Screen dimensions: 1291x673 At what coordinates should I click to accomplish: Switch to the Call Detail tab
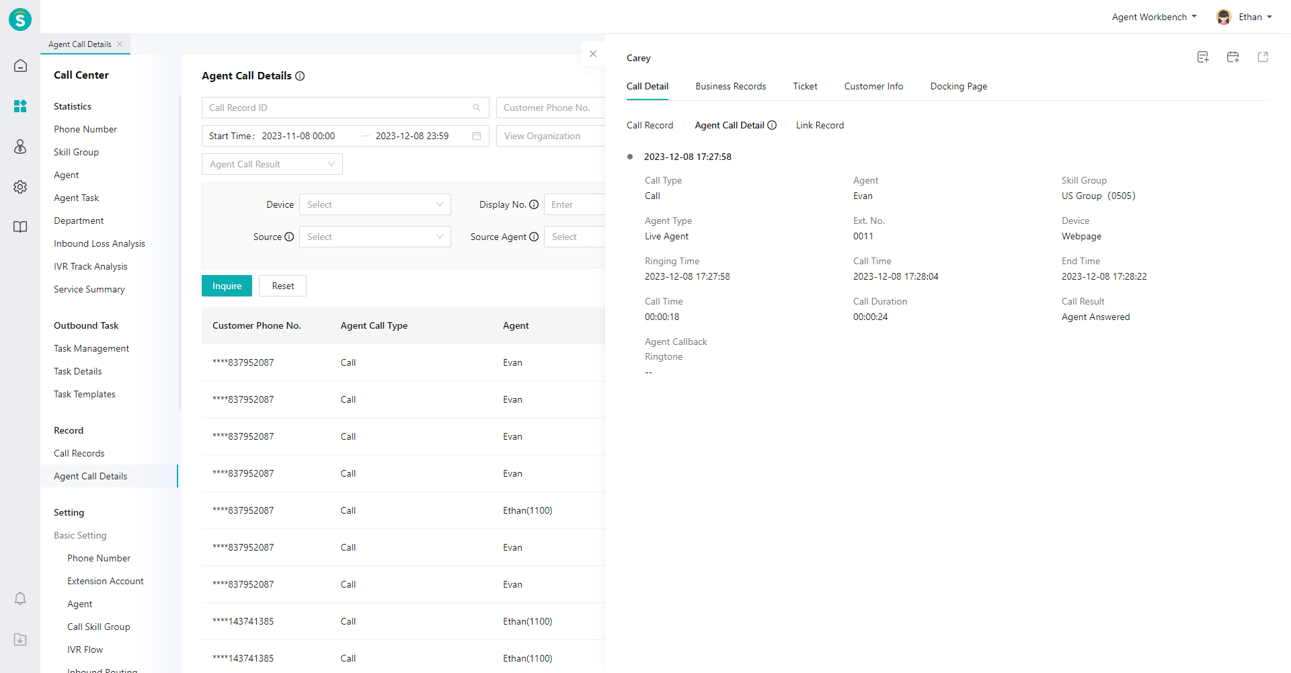click(648, 86)
